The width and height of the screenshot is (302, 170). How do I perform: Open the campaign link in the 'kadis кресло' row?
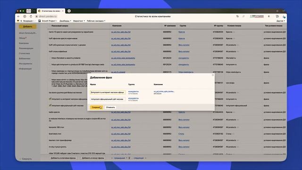121,112
